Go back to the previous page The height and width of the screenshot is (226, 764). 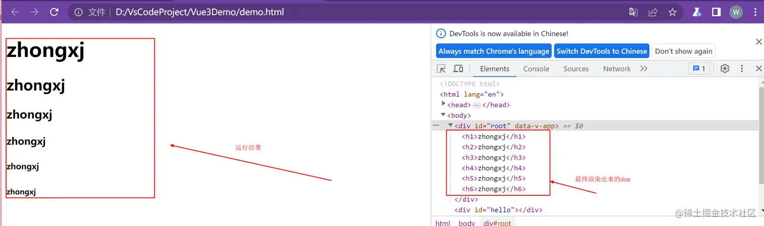click(x=15, y=12)
